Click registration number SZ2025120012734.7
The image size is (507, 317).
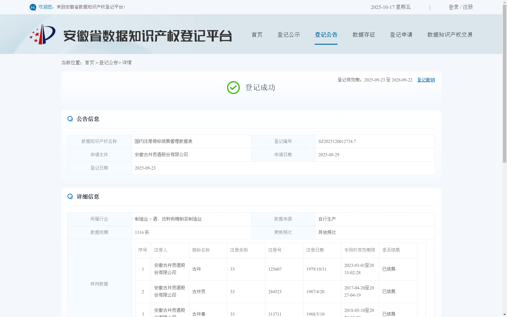coord(337,141)
